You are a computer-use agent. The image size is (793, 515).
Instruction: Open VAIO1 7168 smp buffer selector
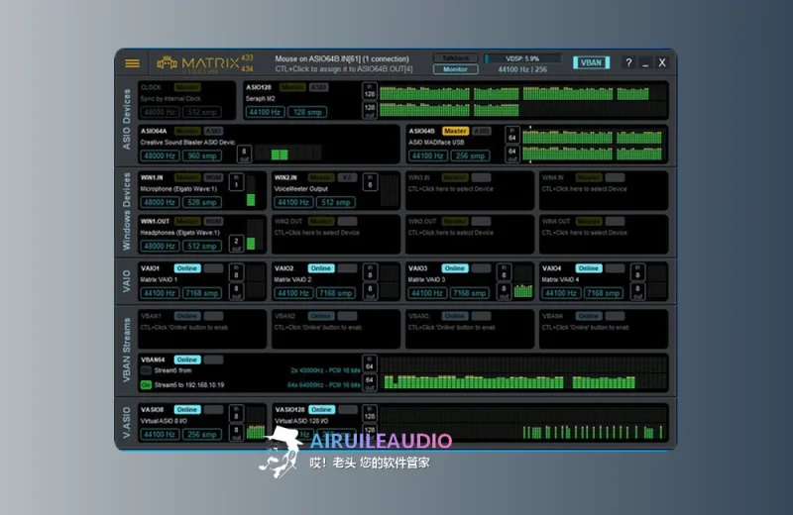pyautogui.click(x=202, y=293)
